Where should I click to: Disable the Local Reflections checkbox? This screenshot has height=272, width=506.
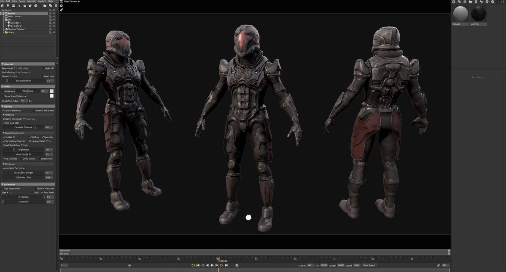point(3,110)
